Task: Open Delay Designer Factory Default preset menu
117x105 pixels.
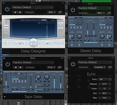Action: (x=32, y=7)
